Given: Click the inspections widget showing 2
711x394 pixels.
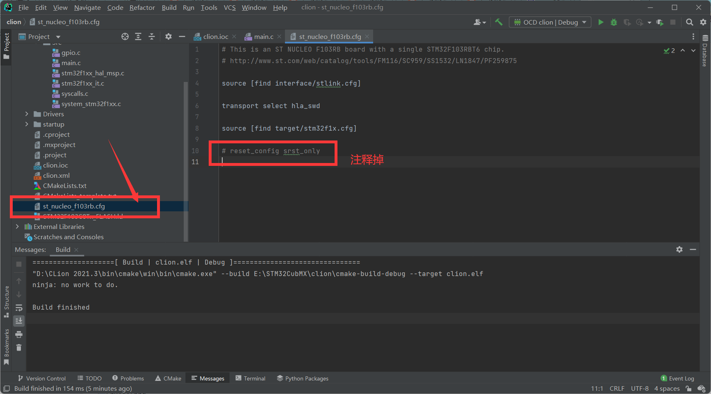Looking at the screenshot, I should tap(669, 50).
